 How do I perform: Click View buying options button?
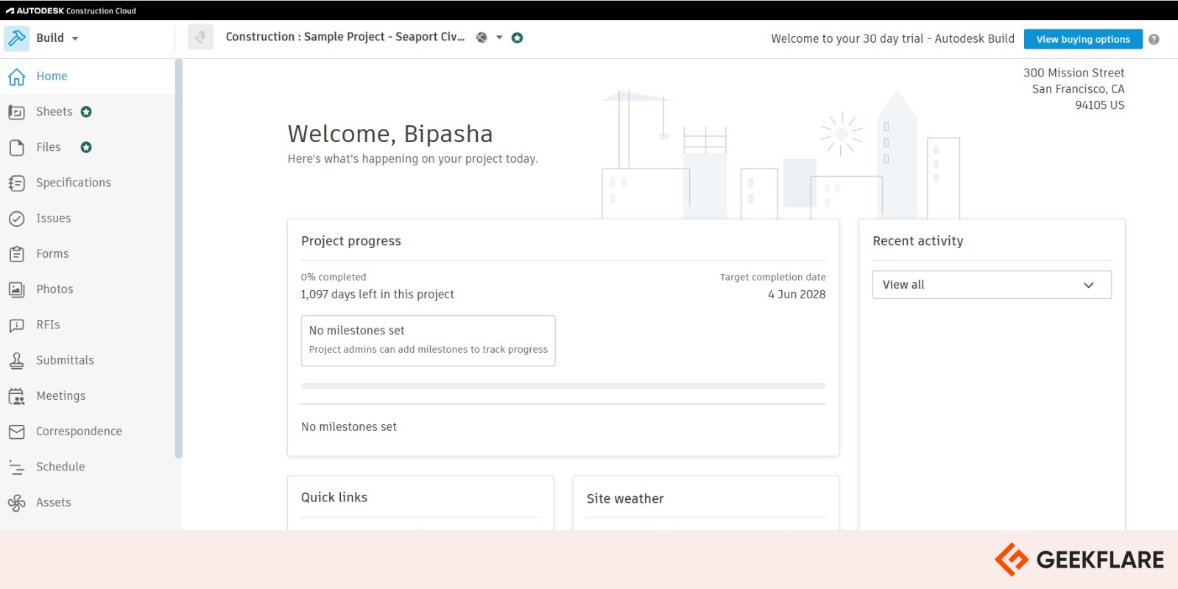pos(1082,39)
